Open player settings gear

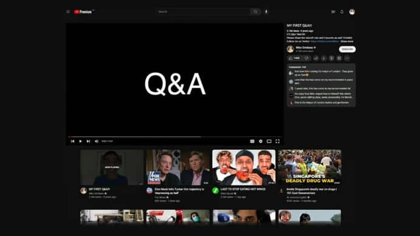261,141
